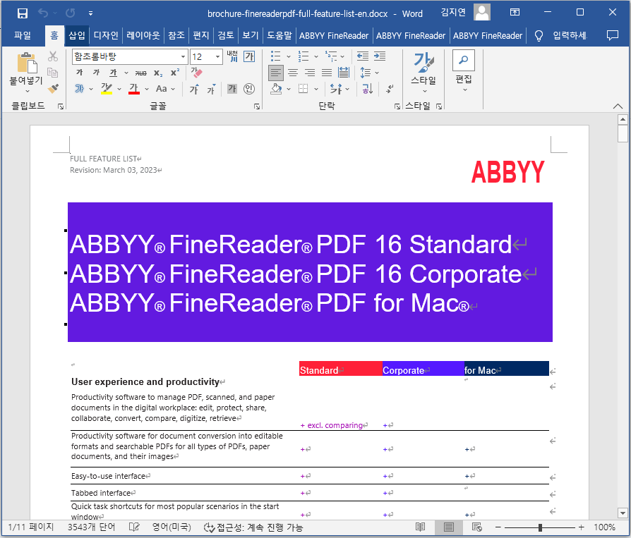Open font dialog launcher in 글꼴 group
The height and width of the screenshot is (538, 631).
[x=257, y=106]
